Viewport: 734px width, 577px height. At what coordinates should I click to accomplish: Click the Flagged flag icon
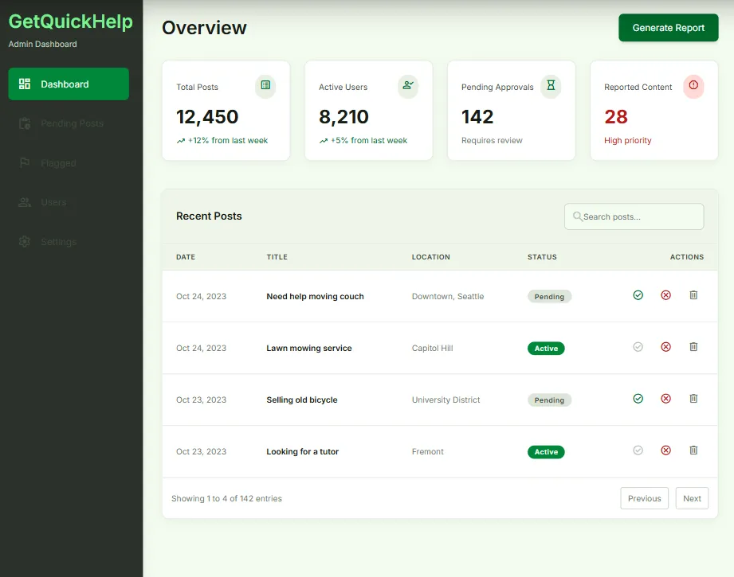pos(25,162)
